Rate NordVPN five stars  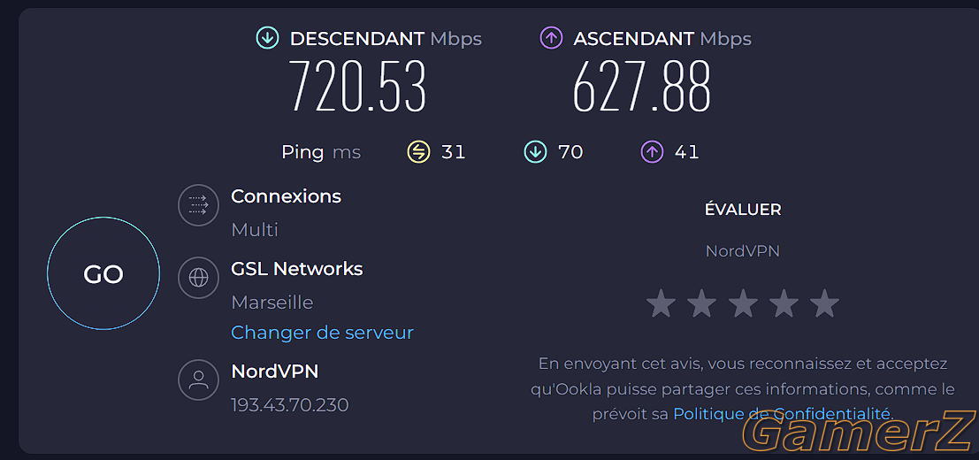(x=825, y=303)
